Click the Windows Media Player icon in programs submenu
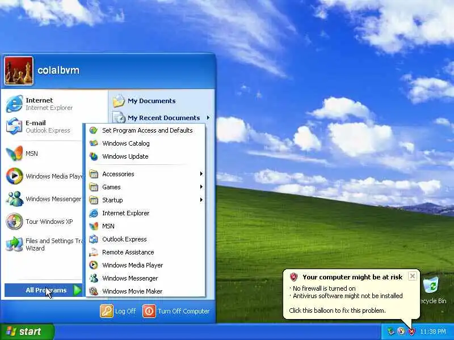The height and width of the screenshot is (340, 454). [x=93, y=265]
